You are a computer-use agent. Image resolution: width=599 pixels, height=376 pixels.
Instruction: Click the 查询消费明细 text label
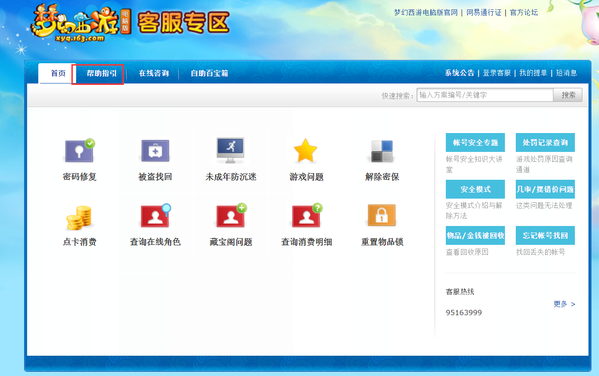pos(306,242)
